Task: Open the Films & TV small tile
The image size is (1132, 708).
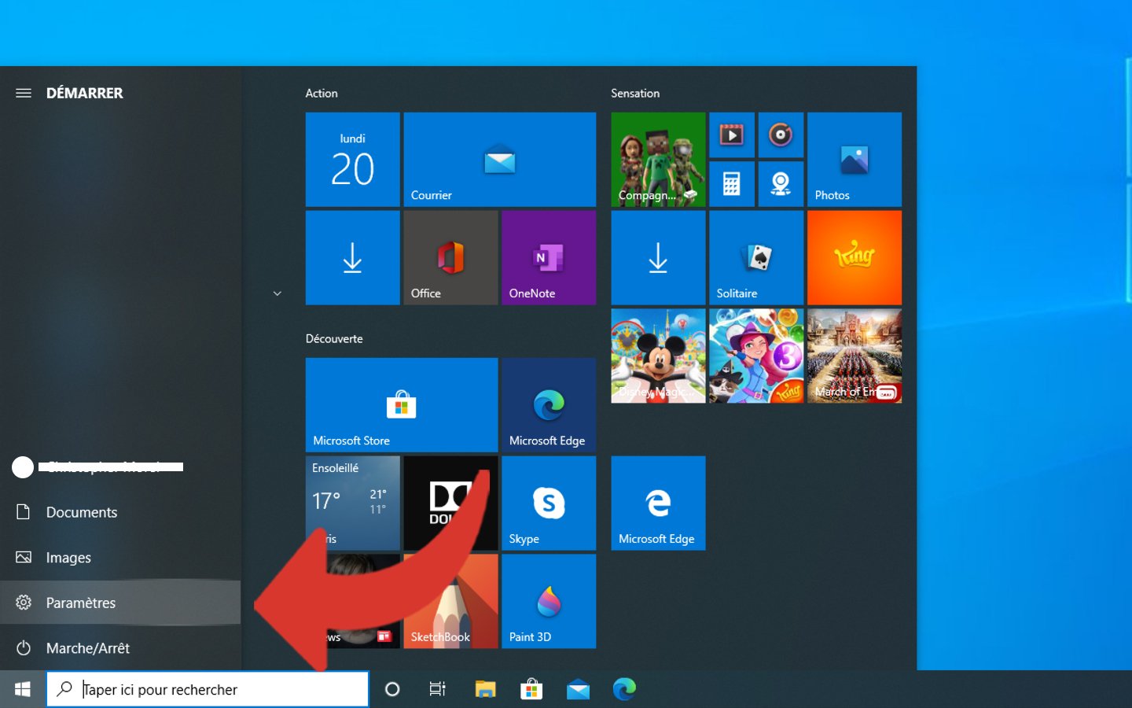Action: (732, 135)
